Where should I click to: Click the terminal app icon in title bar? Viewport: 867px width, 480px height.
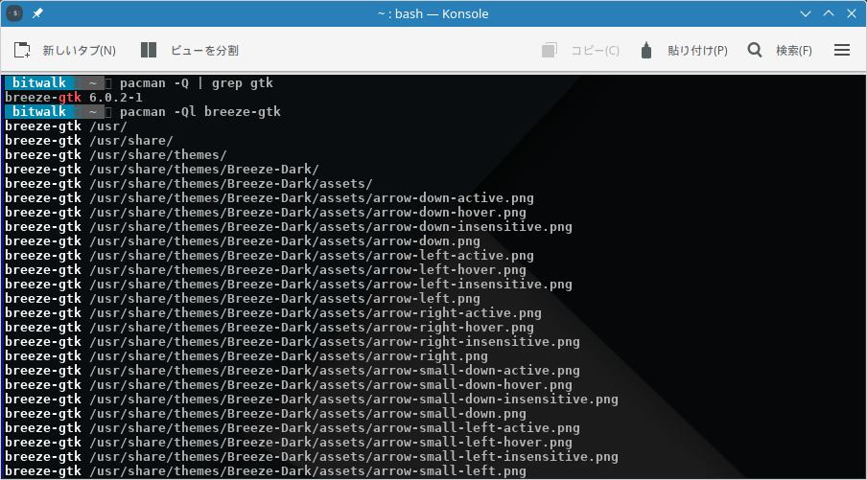(14, 13)
